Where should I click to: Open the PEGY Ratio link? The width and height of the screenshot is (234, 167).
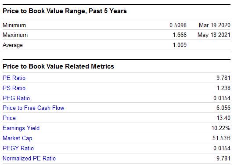pos(18,149)
